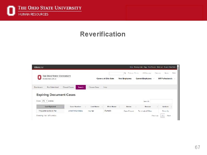Open the Show entries count dropdown
The height and width of the screenshot is (155, 207).
[x=45, y=101]
